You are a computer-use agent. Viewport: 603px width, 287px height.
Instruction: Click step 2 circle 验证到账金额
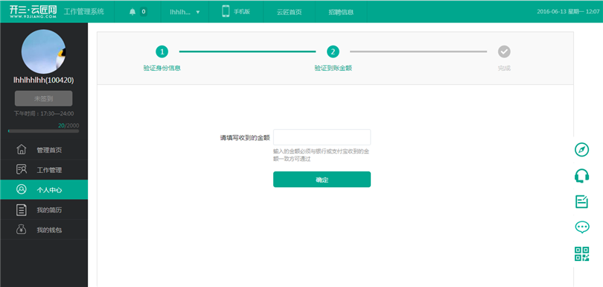click(x=333, y=51)
